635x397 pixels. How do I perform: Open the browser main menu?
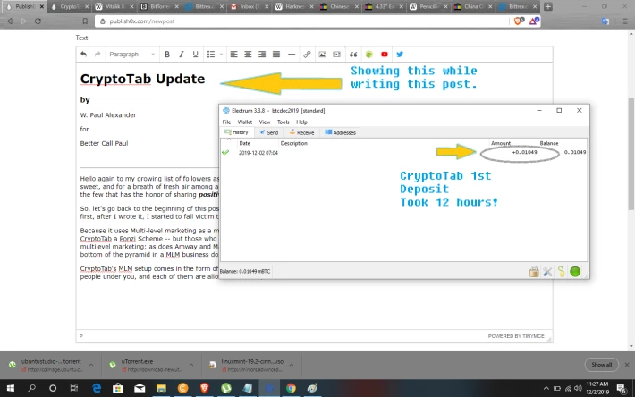[x=625, y=21]
